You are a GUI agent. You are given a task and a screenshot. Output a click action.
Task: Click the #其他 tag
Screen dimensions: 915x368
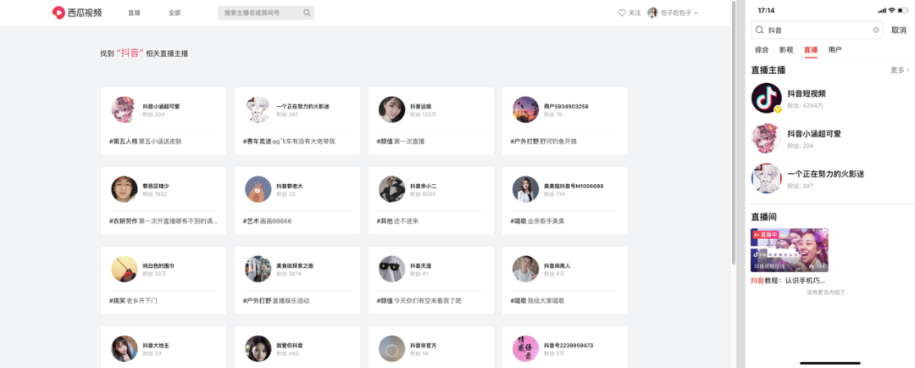point(384,220)
